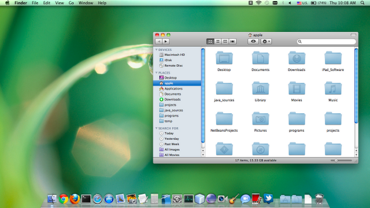Open the Edit menu
The width and height of the screenshot is (370, 208).
[47, 3]
